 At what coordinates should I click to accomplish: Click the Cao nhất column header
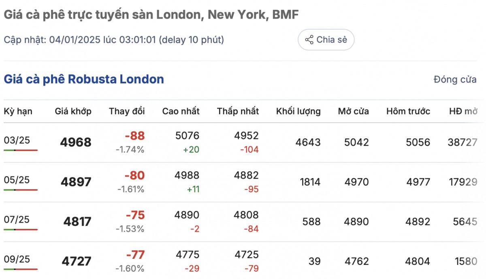pos(181,111)
